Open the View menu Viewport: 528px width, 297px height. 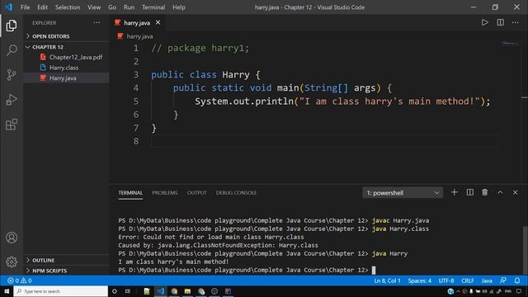(x=94, y=7)
